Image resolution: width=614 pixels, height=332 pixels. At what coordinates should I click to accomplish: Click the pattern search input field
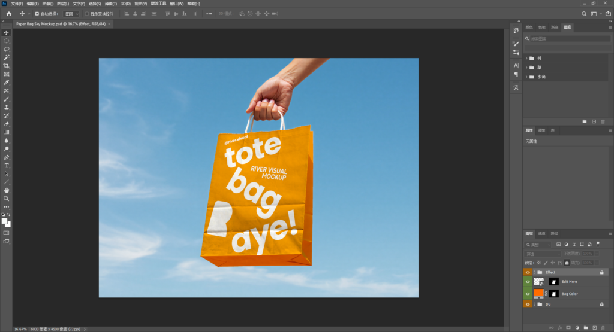(x=570, y=39)
